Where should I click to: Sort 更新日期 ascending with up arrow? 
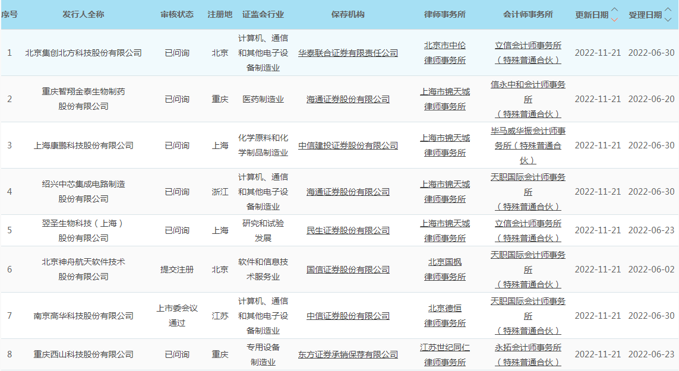pyautogui.click(x=614, y=10)
